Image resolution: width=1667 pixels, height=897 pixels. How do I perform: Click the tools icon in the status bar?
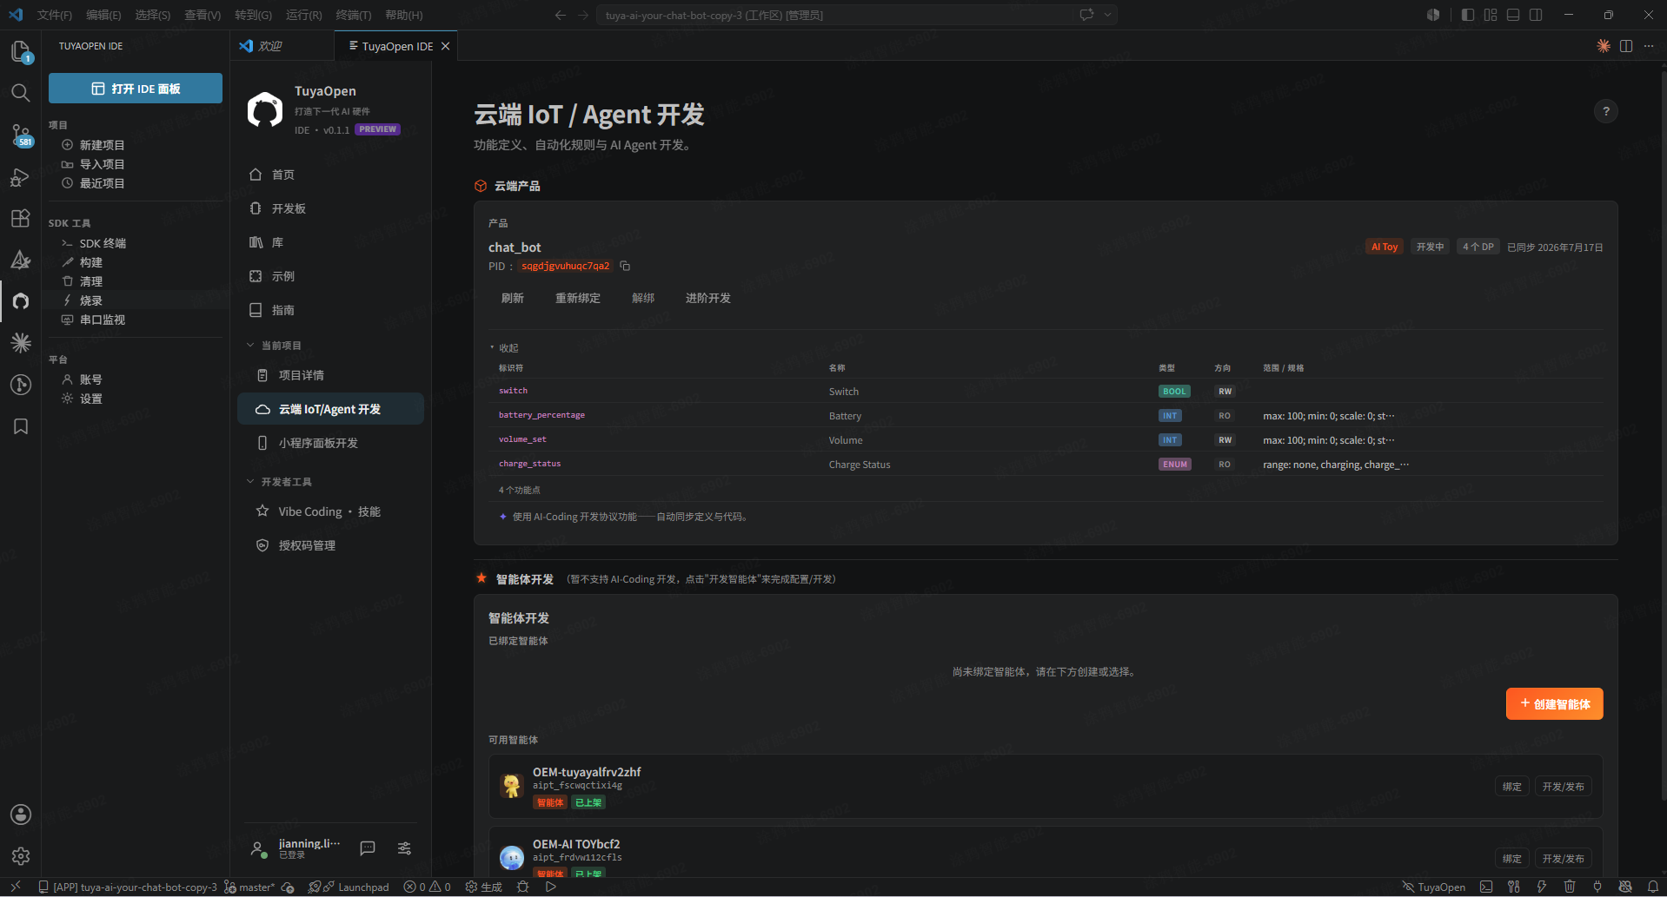coord(1514,887)
